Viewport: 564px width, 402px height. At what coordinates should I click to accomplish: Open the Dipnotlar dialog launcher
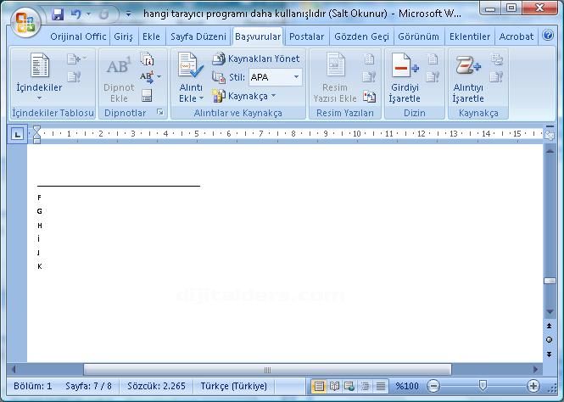160,113
